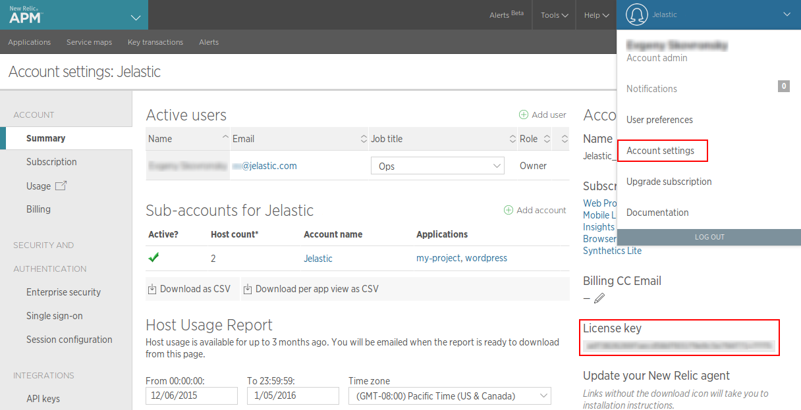Image resolution: width=801 pixels, height=410 pixels.
Task: Sort active users by Name column
Action: 188,139
